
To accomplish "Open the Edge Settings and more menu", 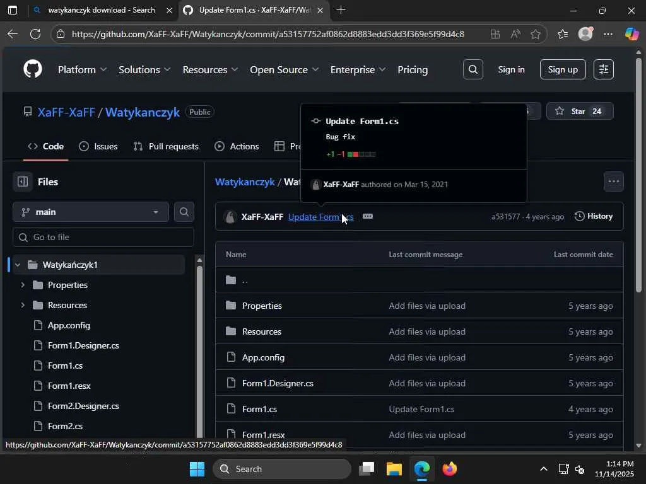I will 608,34.
